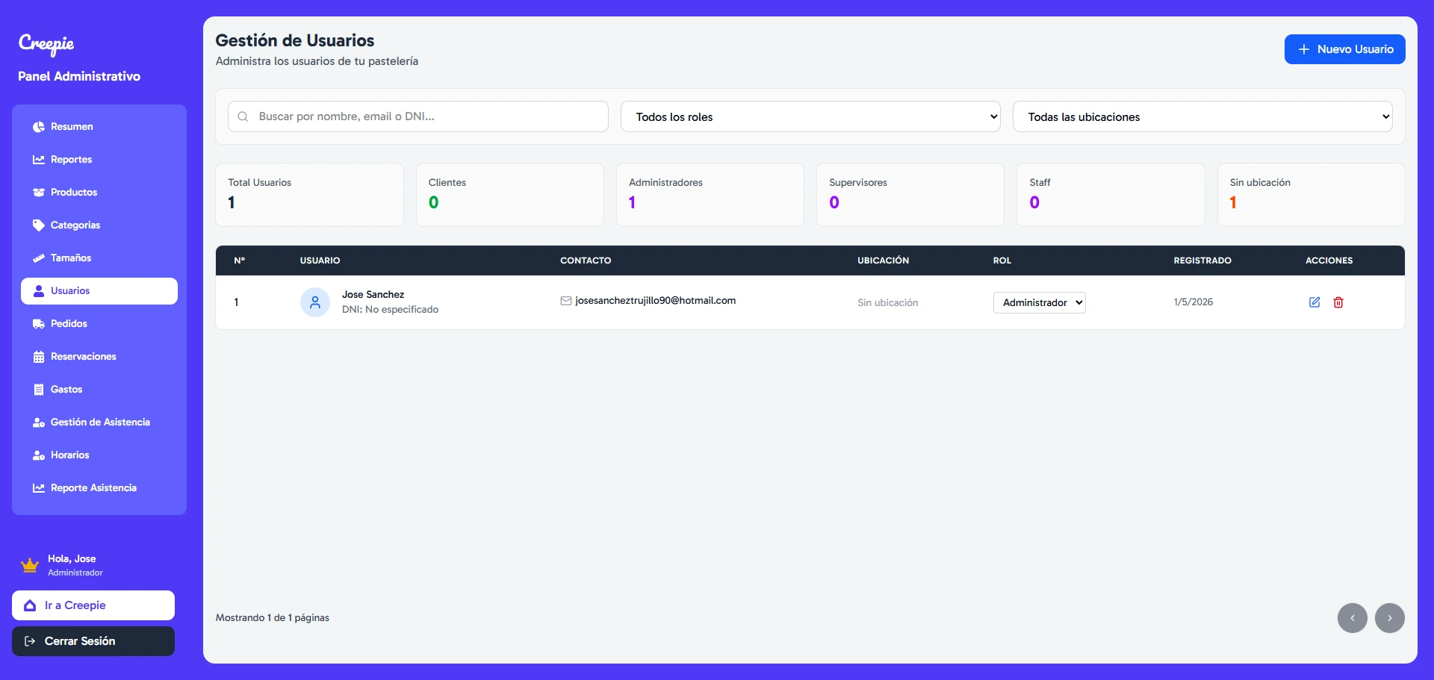Click the USUARIO column header
The height and width of the screenshot is (680, 1434).
pos(320,261)
